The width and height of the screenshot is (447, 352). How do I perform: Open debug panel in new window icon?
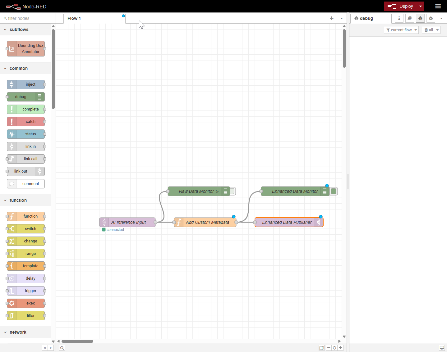pos(442,348)
